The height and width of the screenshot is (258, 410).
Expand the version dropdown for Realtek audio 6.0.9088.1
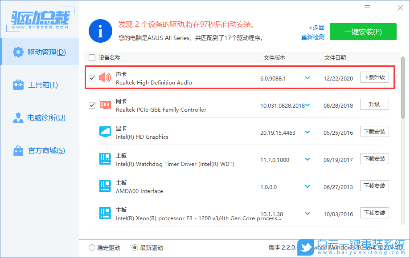307,77
